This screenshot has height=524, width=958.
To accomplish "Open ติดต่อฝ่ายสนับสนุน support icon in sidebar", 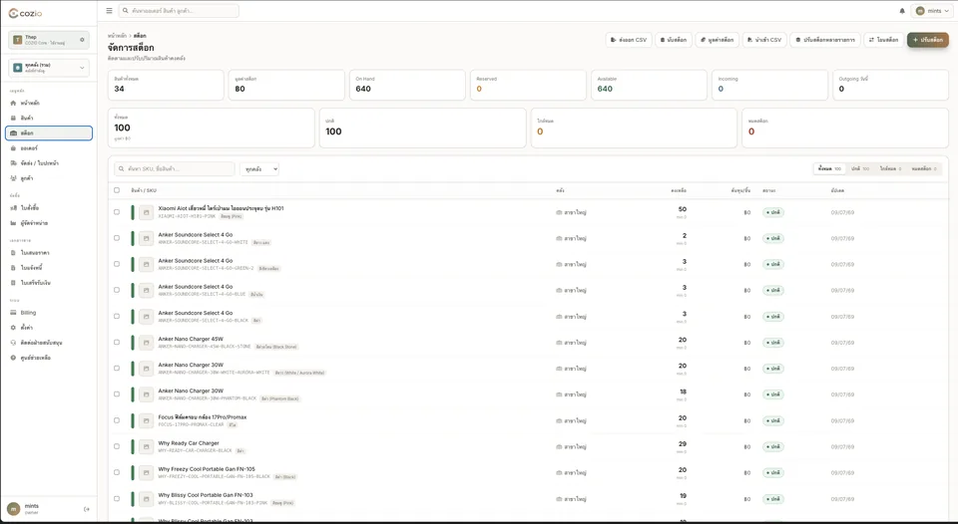I will (13, 343).
